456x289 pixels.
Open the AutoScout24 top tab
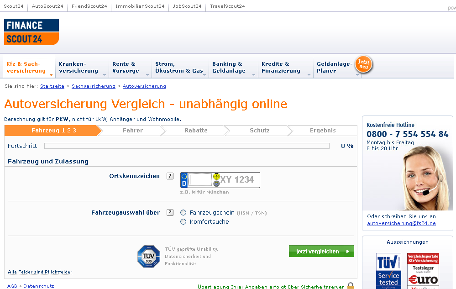(47, 6)
